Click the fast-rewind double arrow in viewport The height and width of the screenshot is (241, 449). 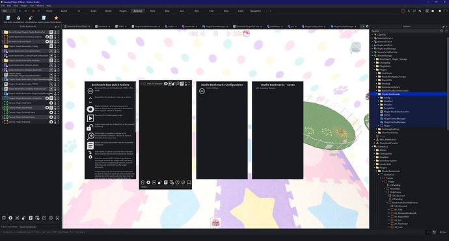[194, 34]
